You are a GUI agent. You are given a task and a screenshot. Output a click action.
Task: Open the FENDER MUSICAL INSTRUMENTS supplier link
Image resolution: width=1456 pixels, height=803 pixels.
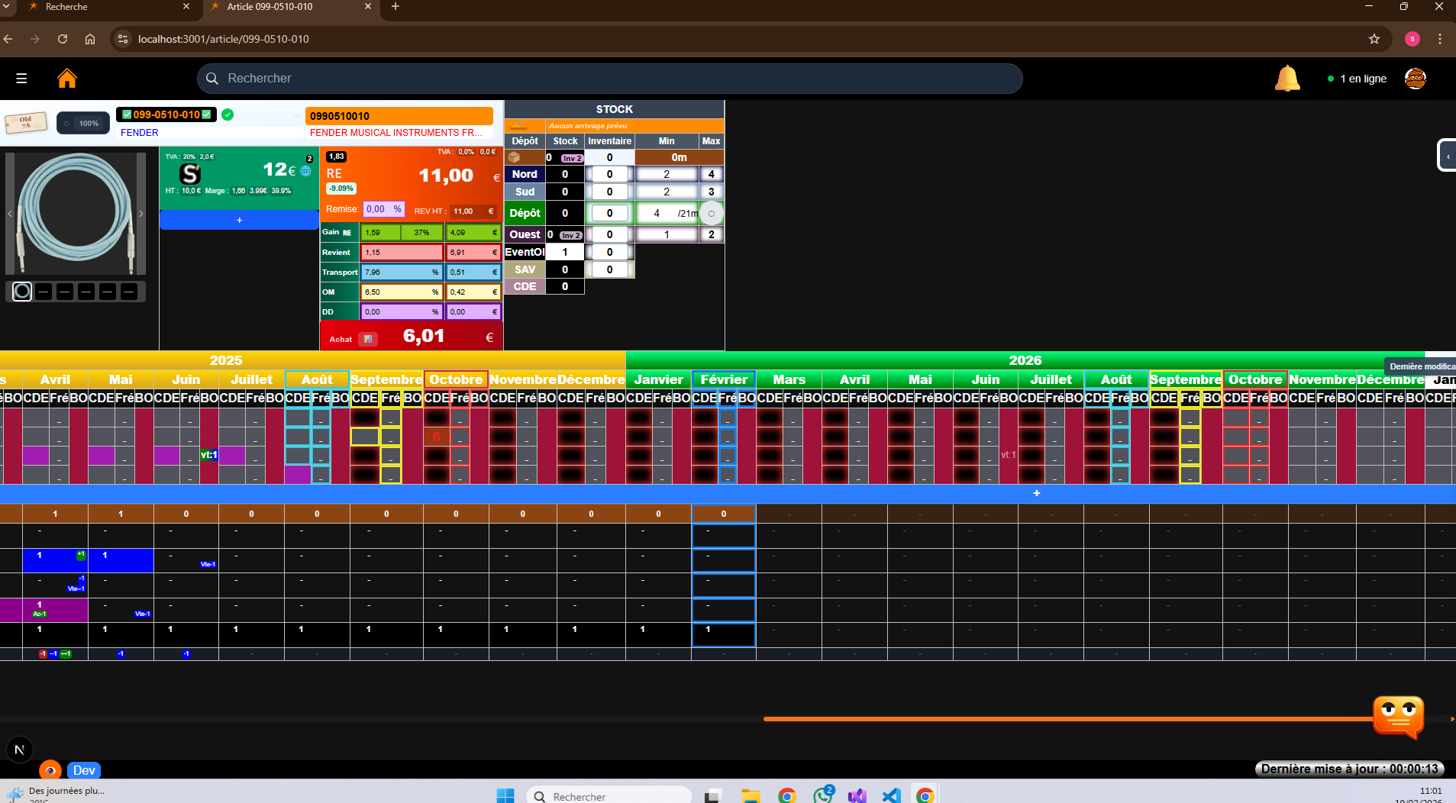395,132
